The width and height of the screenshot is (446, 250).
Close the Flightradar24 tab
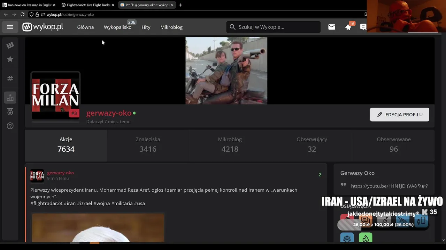pos(113,5)
